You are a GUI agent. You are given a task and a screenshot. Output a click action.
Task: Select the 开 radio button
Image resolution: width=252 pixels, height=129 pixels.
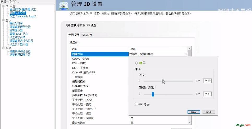(x=136, y=69)
